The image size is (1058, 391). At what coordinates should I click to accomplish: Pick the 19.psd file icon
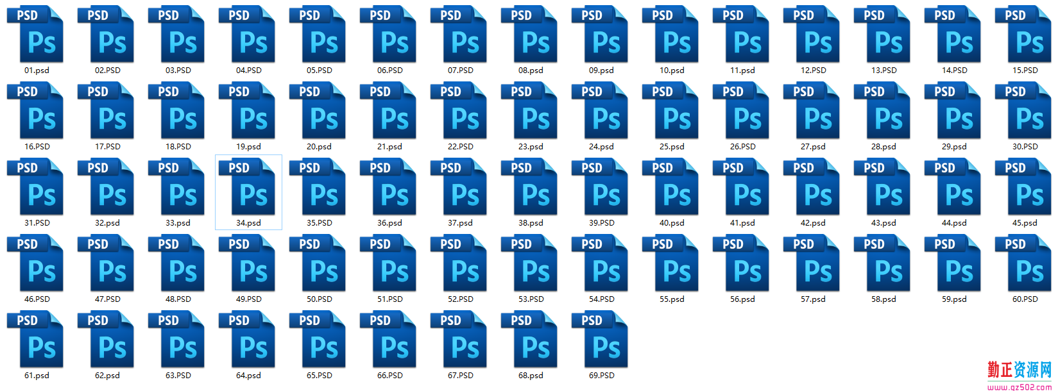click(x=247, y=110)
